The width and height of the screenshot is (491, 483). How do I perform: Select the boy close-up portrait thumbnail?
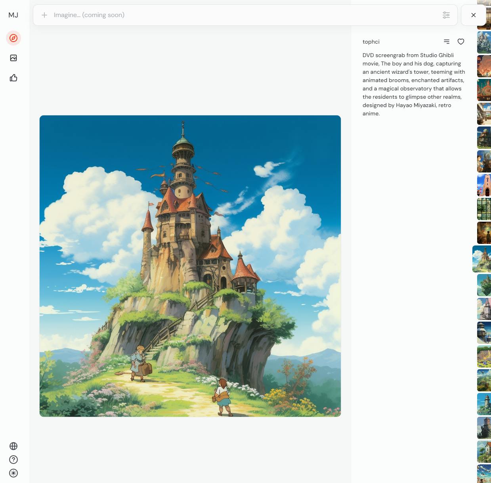484,161
